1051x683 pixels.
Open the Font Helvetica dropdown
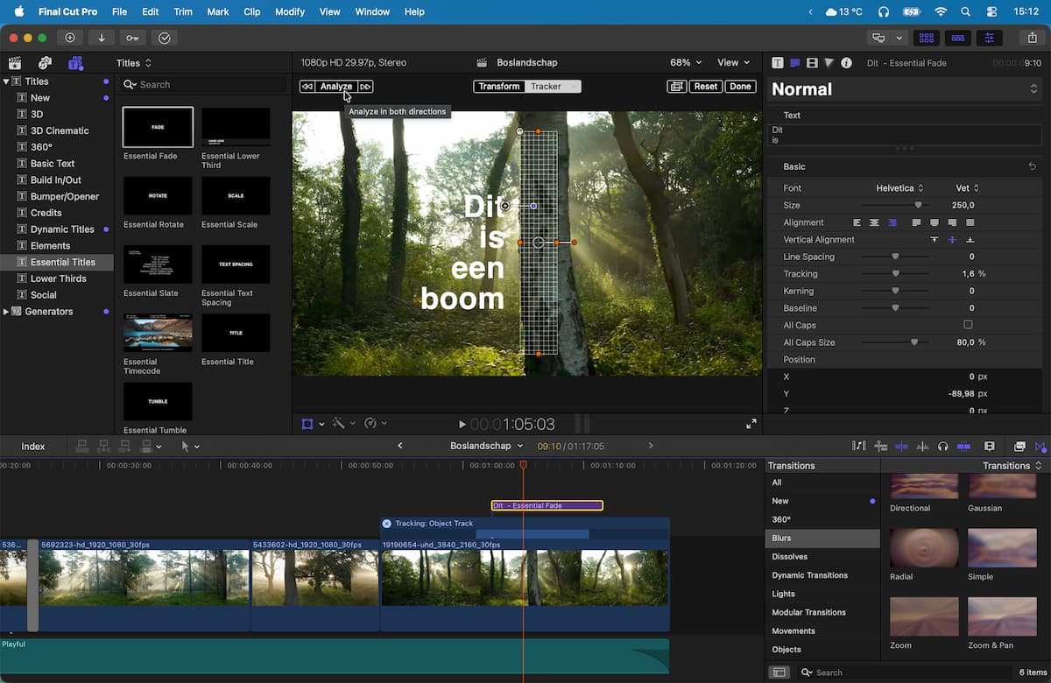point(899,188)
